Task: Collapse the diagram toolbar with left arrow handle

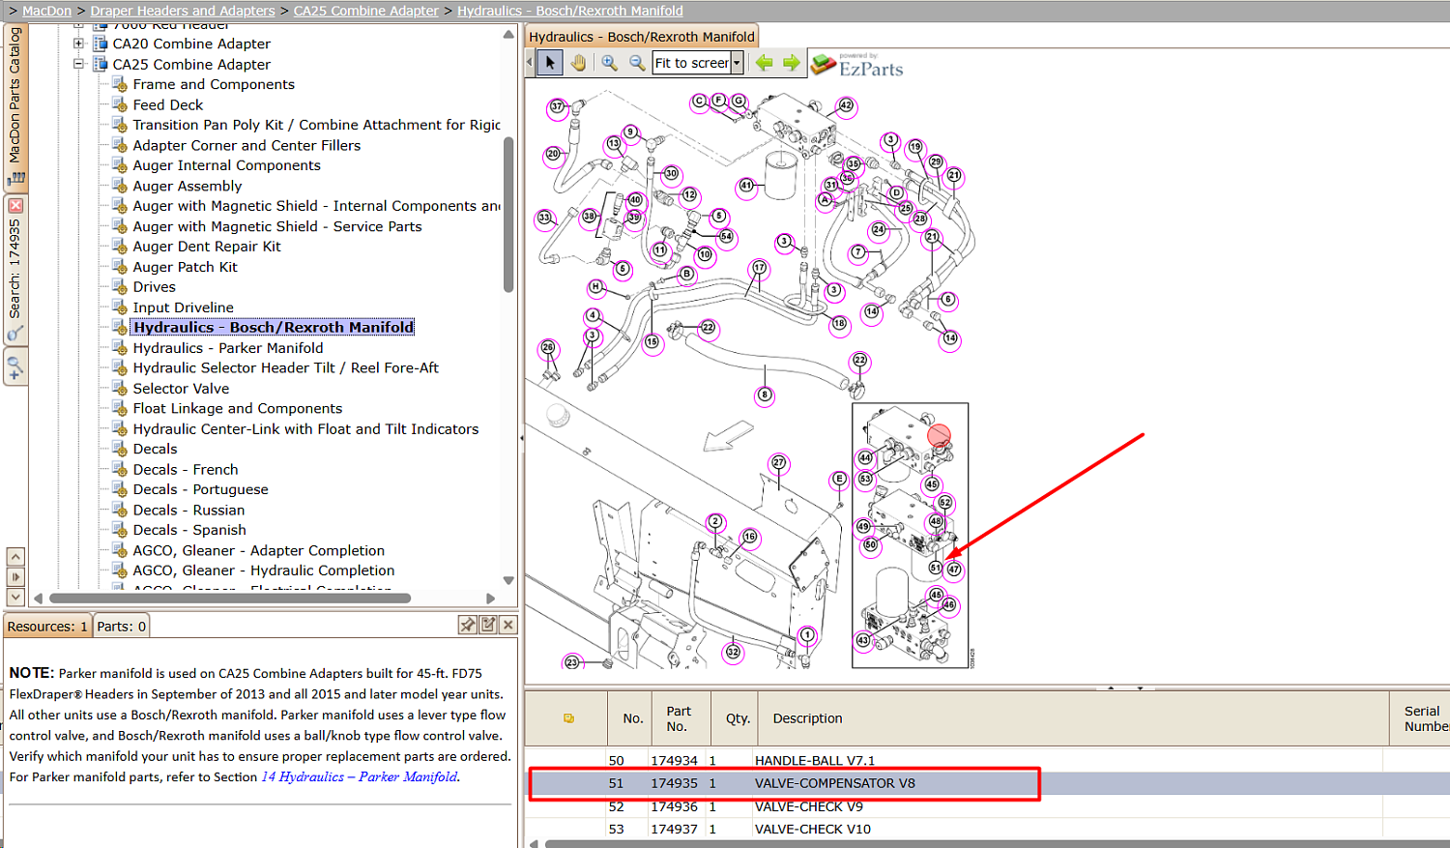Action: coord(530,63)
